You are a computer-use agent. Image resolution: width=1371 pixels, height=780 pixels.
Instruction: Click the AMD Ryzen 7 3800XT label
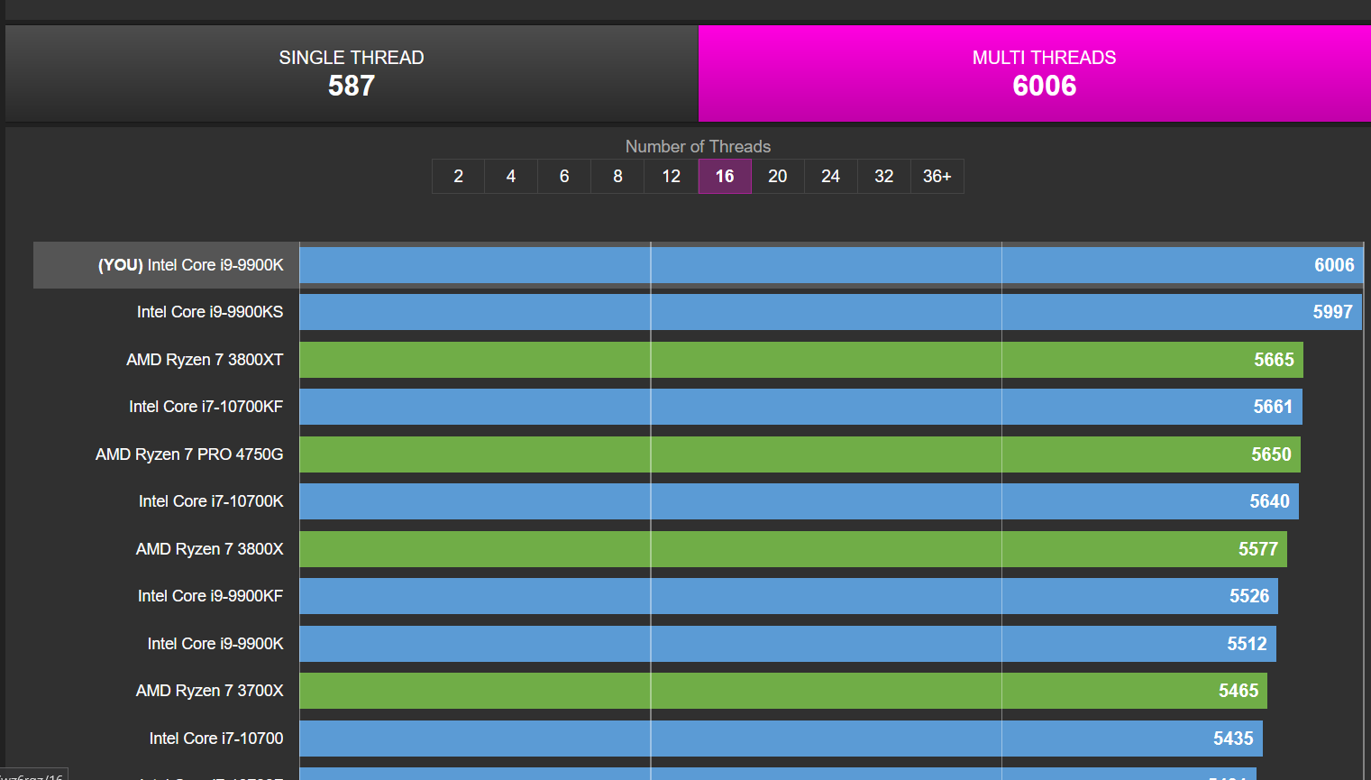[205, 360]
